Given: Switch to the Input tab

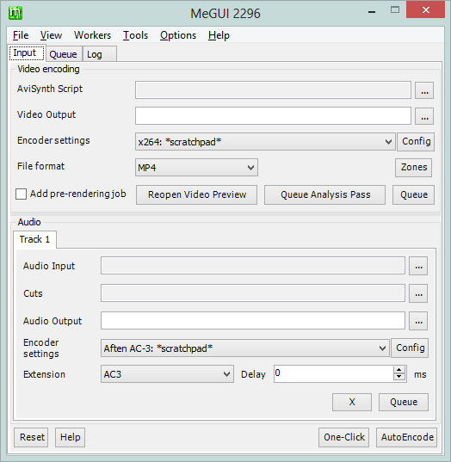Looking at the screenshot, I should 27,53.
